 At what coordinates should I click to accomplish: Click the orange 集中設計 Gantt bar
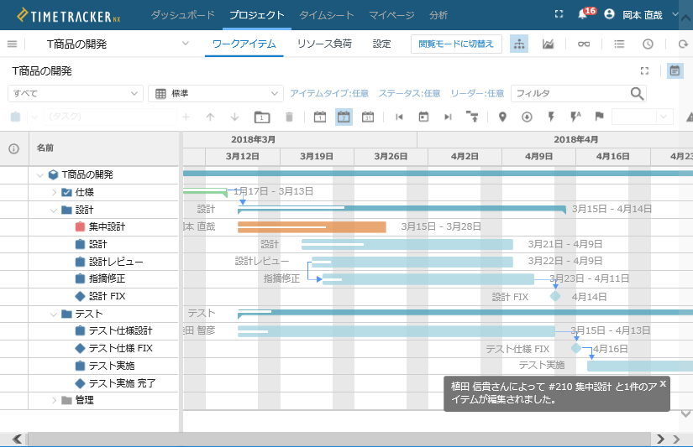312,226
